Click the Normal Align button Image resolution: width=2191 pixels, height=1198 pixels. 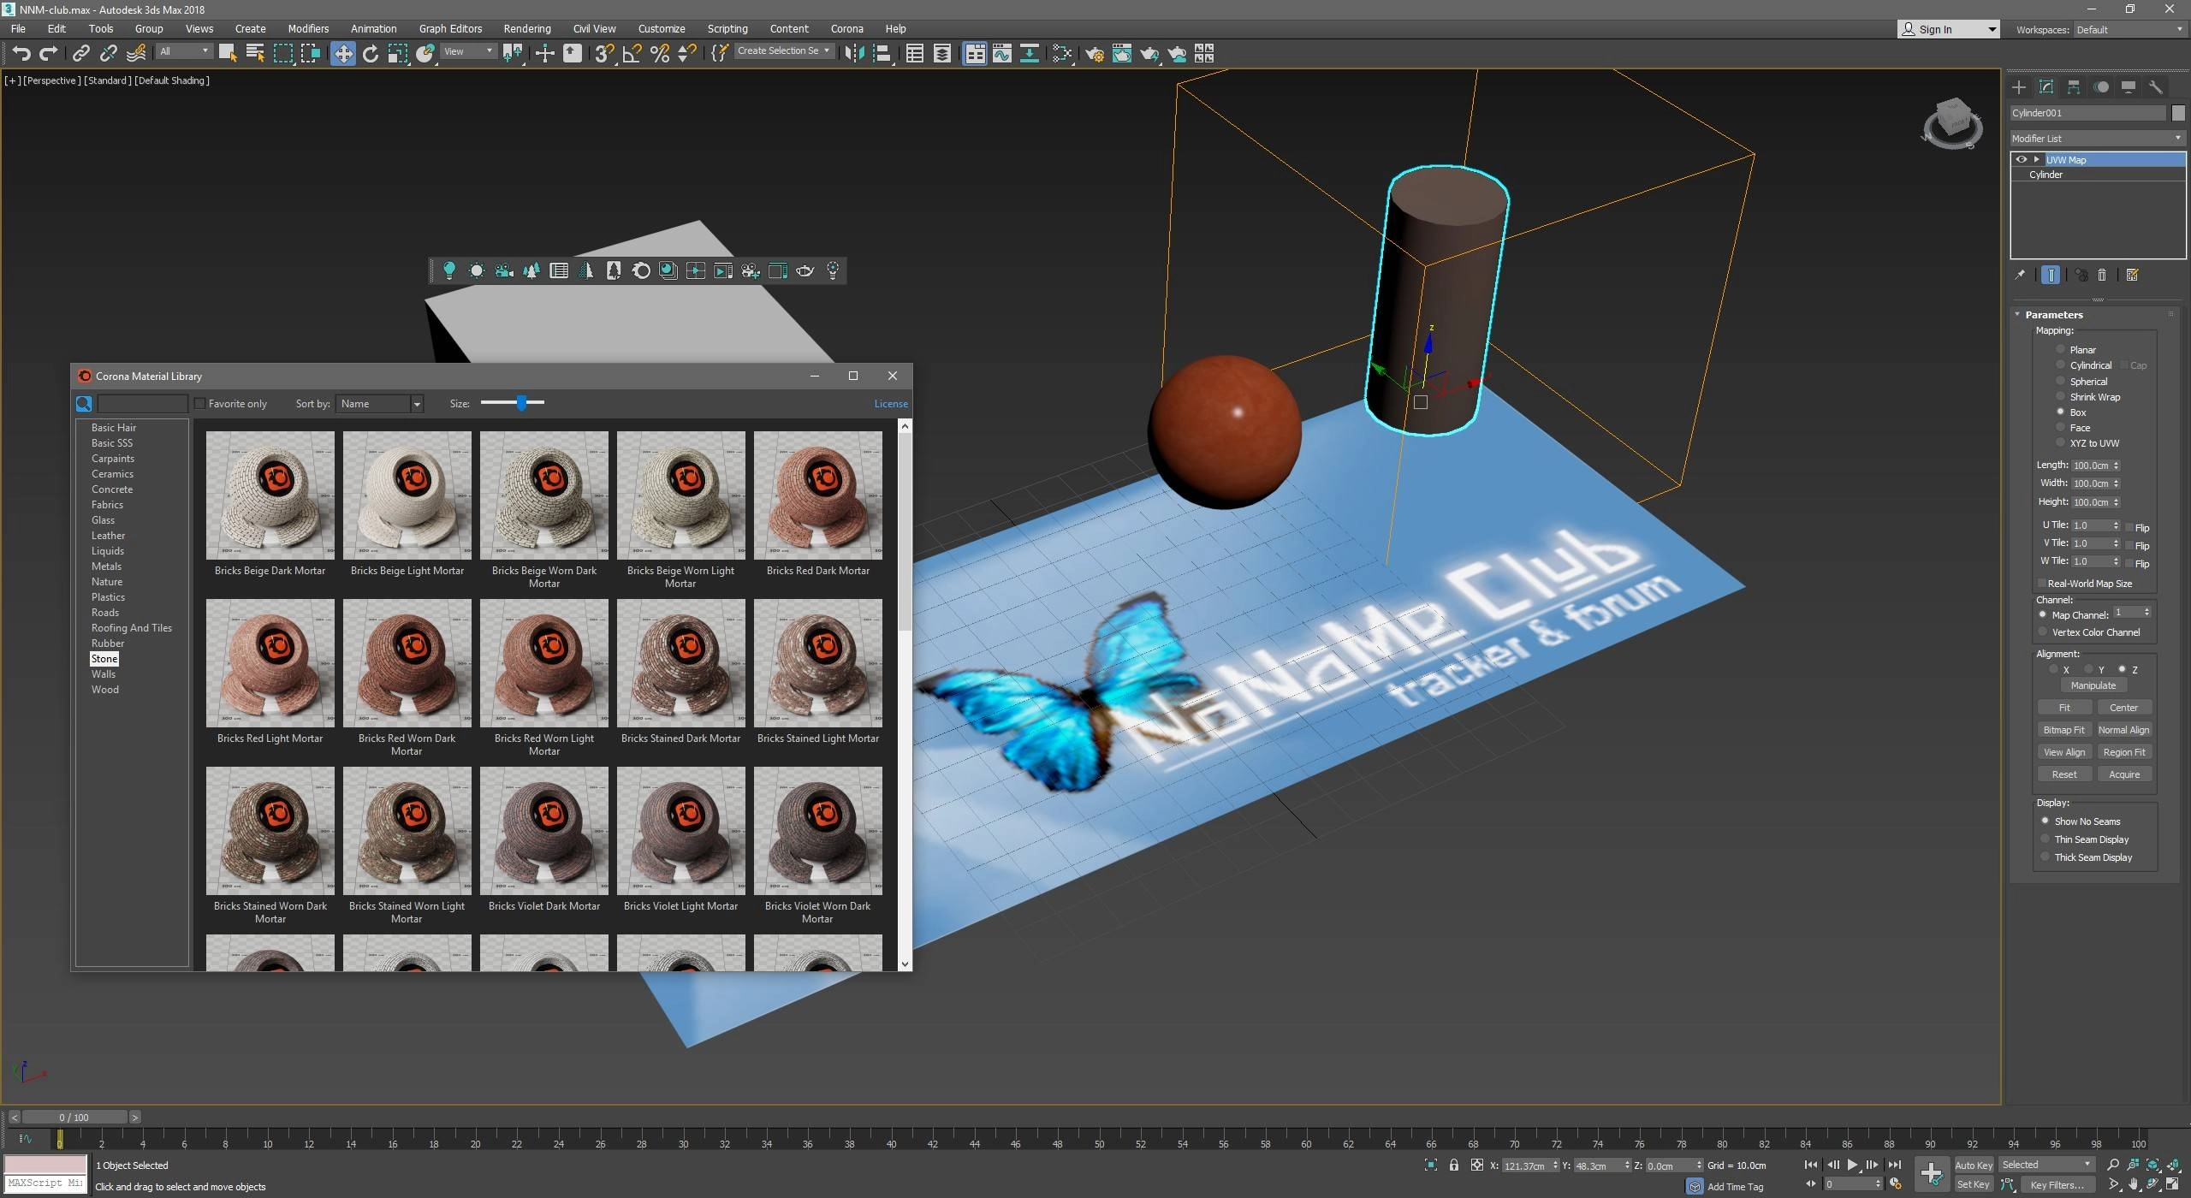click(x=2123, y=730)
